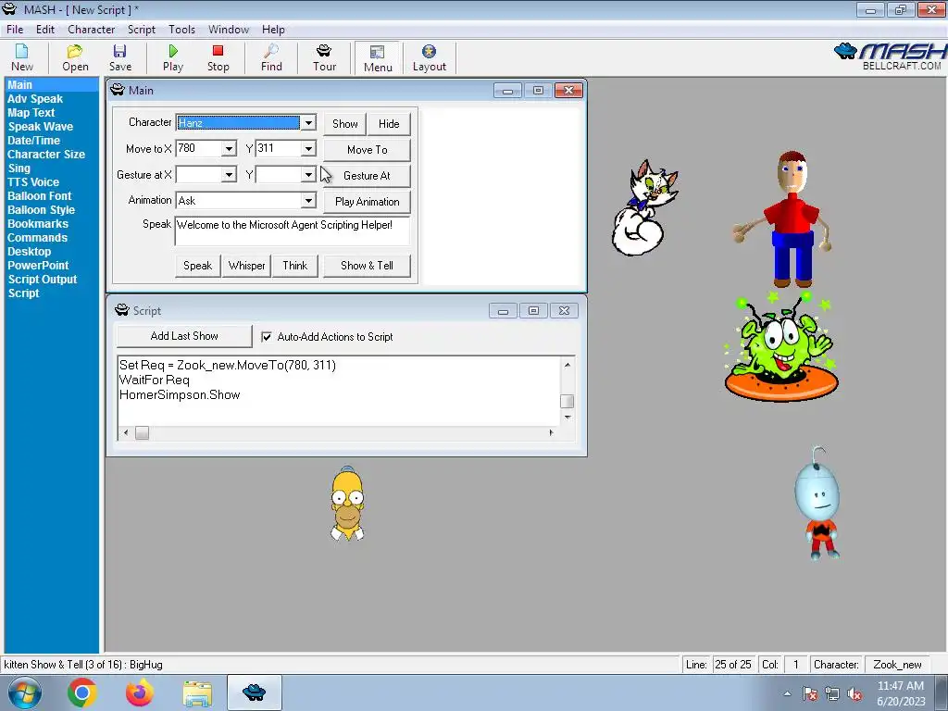
Task: Expand Move to Y dropdown
Action: [x=308, y=149]
